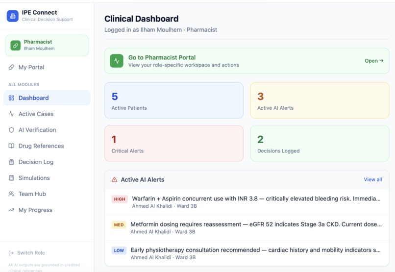Click Switch Role at sidebar bottom
Viewport: 395px width, 272px height.
pyautogui.click(x=26, y=253)
